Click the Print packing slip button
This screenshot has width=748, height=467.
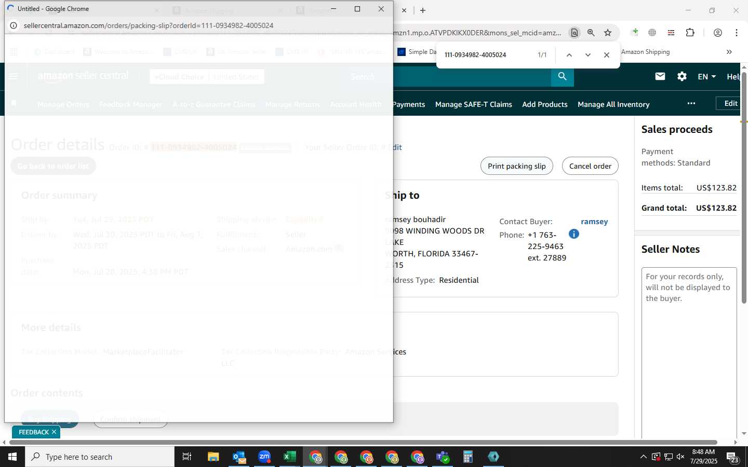point(517,166)
